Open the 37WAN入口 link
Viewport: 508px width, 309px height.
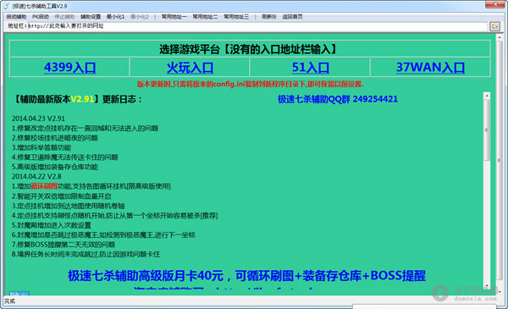click(x=430, y=68)
